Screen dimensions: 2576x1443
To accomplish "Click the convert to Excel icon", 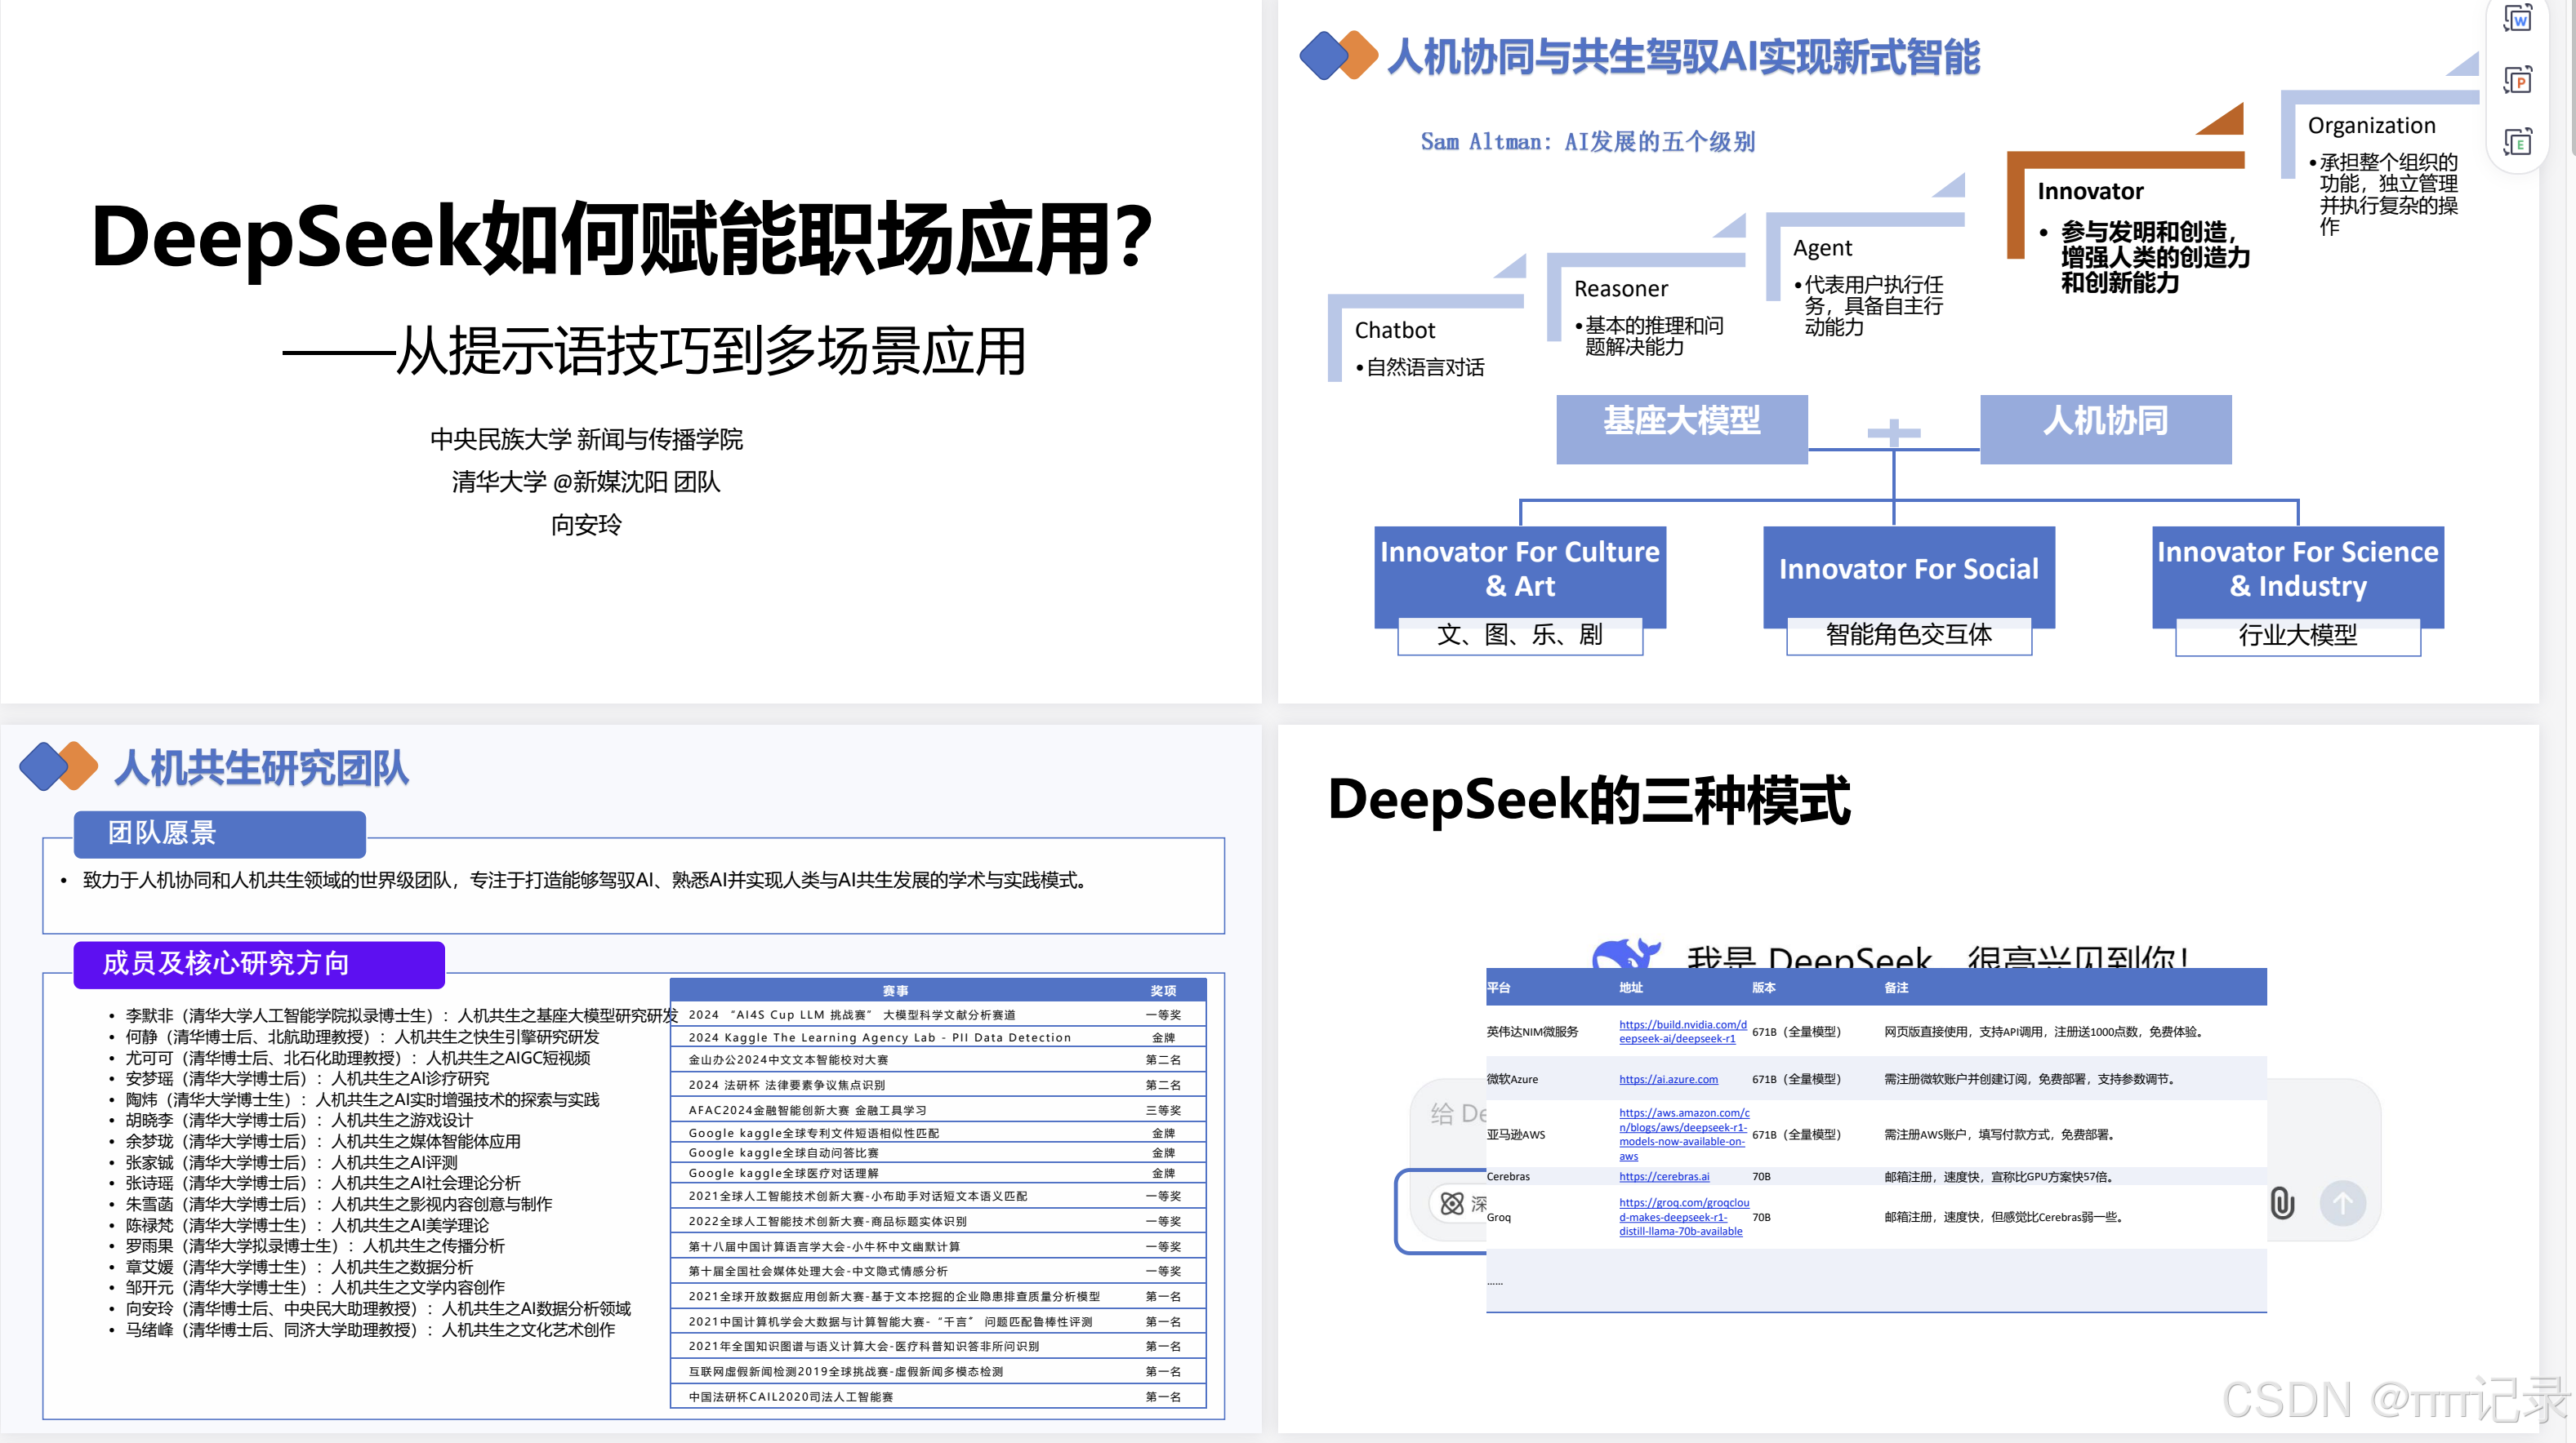I will click(2517, 143).
